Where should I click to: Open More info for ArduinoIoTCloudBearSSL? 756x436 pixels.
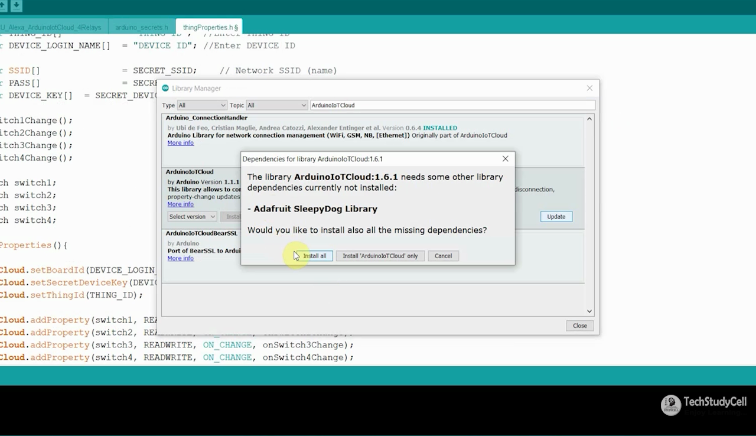tap(180, 258)
